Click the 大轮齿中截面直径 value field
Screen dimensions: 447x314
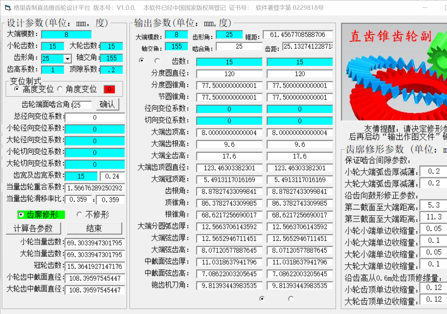pyautogui.click(x=95, y=290)
